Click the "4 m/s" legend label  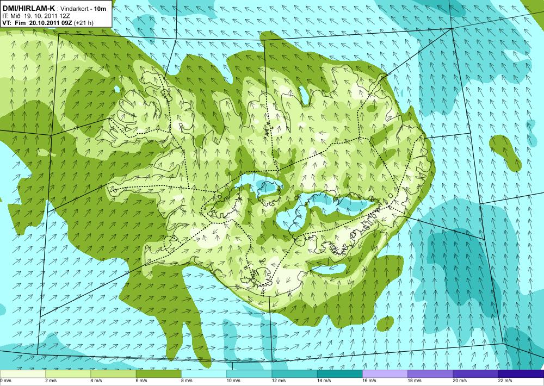tap(96, 381)
